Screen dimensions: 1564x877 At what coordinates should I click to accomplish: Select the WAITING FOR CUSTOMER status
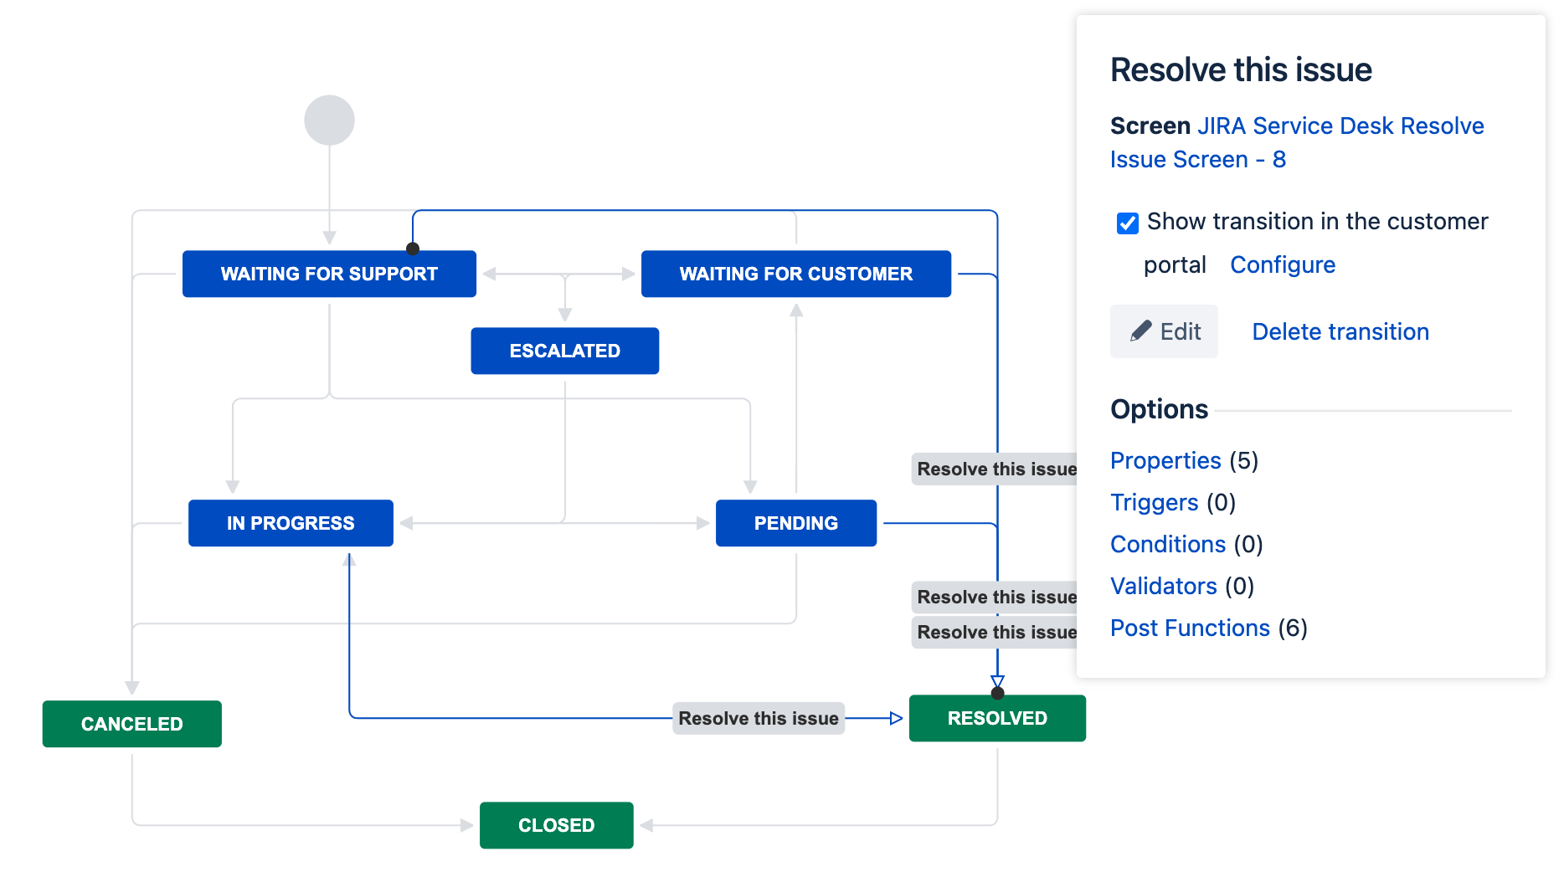pos(795,274)
